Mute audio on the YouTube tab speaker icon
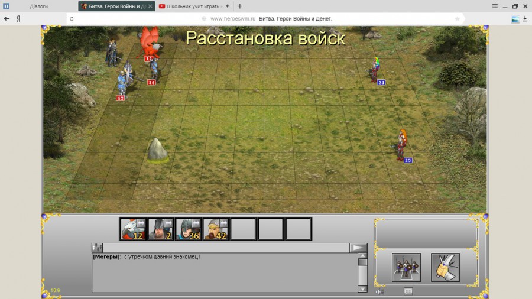 [228, 6]
